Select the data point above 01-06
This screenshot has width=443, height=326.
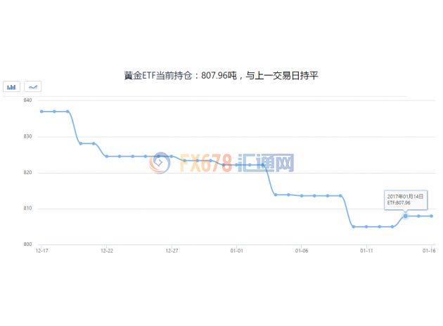301,195
